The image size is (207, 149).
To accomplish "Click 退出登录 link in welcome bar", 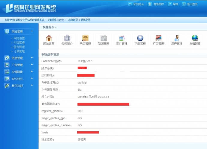I will pos(85,20).
